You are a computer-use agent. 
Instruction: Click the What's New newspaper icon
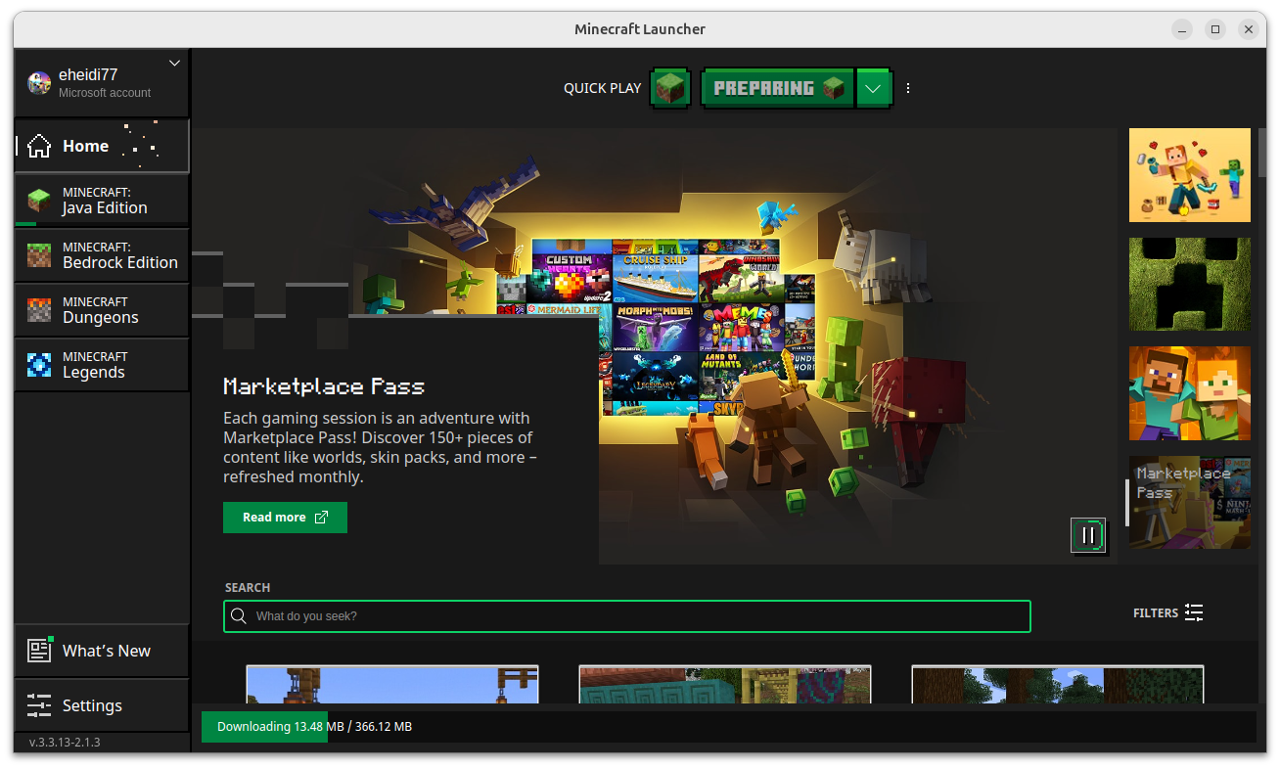pos(39,651)
